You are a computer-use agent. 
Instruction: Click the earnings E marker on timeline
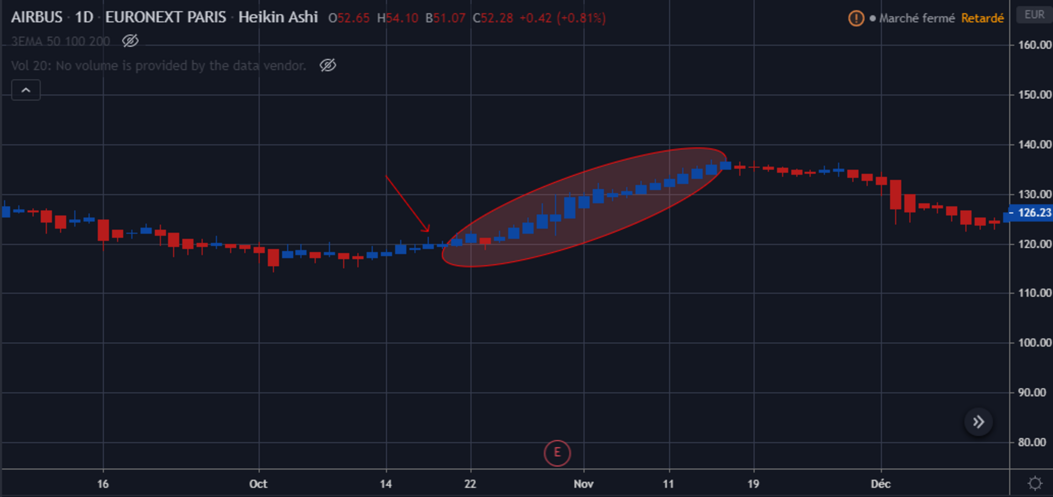tap(557, 453)
